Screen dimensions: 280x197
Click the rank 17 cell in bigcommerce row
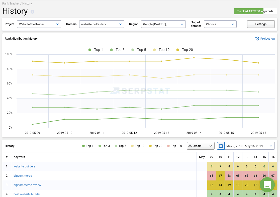coord(220,176)
